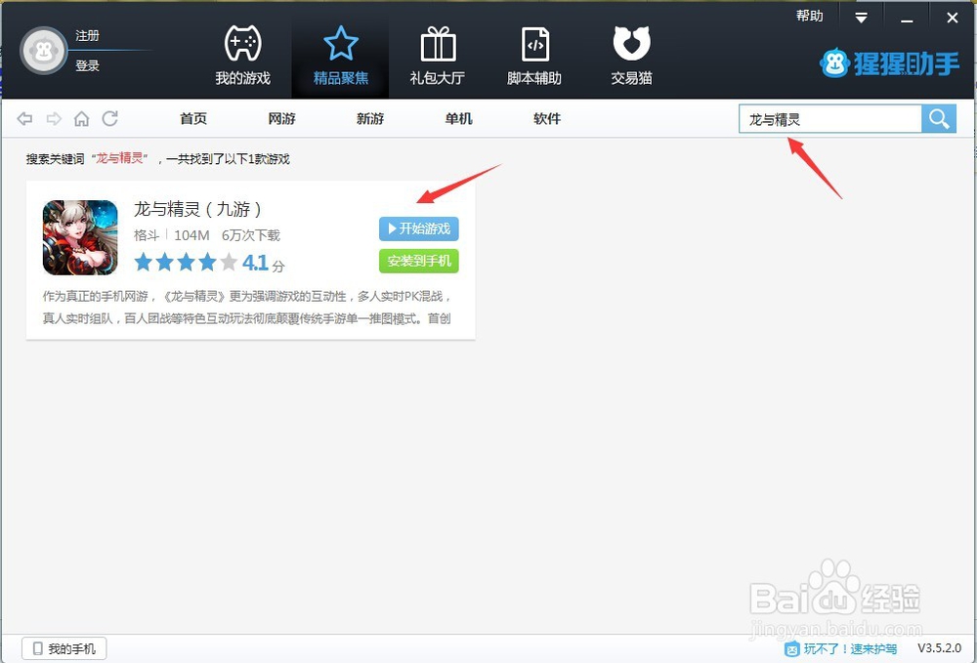This screenshot has height=663, width=977.
Task: Open 脚本辅助 script icon
Action: click(x=533, y=44)
